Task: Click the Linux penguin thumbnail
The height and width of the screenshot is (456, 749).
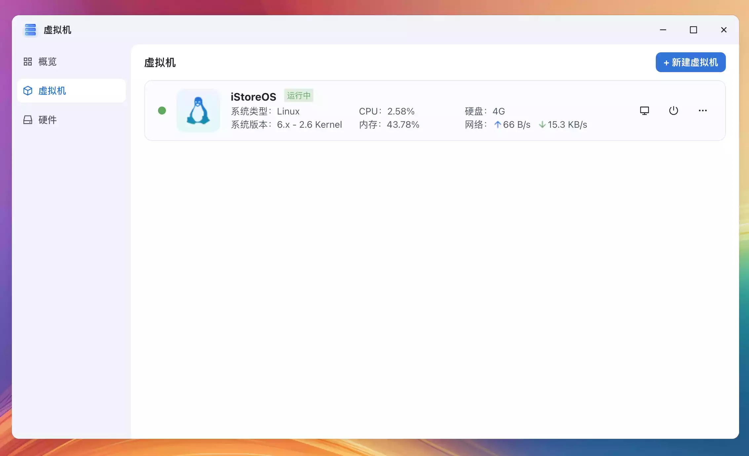Action: click(x=198, y=111)
